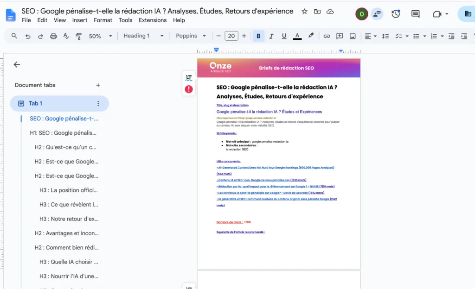Go to H2 Qu'est-ce qu'un c... outline item
Screen dimensions: 475x289
point(65,147)
